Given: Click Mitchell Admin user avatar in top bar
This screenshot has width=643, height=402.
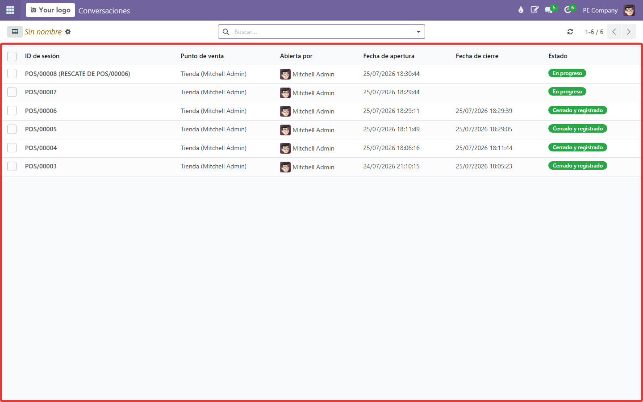Looking at the screenshot, I should tap(629, 10).
